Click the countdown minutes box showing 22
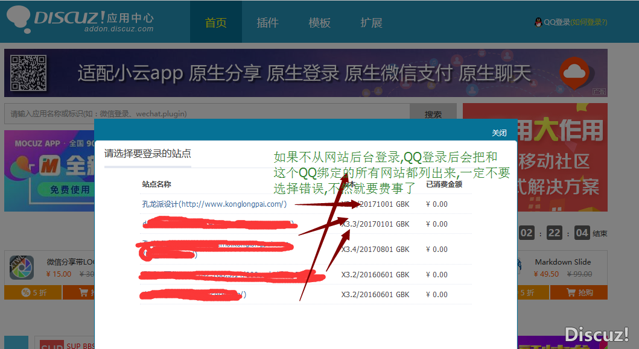This screenshot has width=639, height=349. pos(555,233)
